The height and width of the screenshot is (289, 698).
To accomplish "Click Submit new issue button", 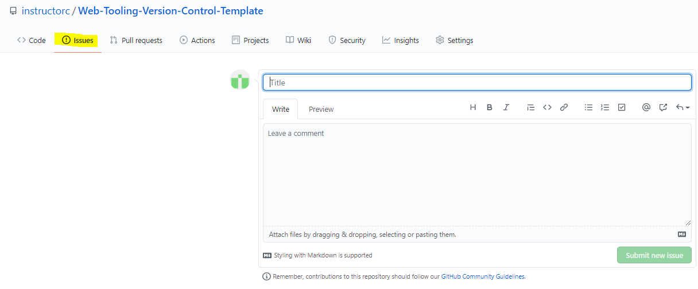I will (x=654, y=255).
